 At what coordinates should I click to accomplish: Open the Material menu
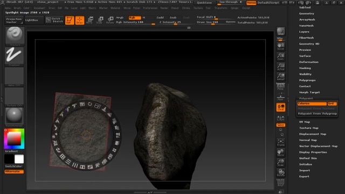click(115, 8)
